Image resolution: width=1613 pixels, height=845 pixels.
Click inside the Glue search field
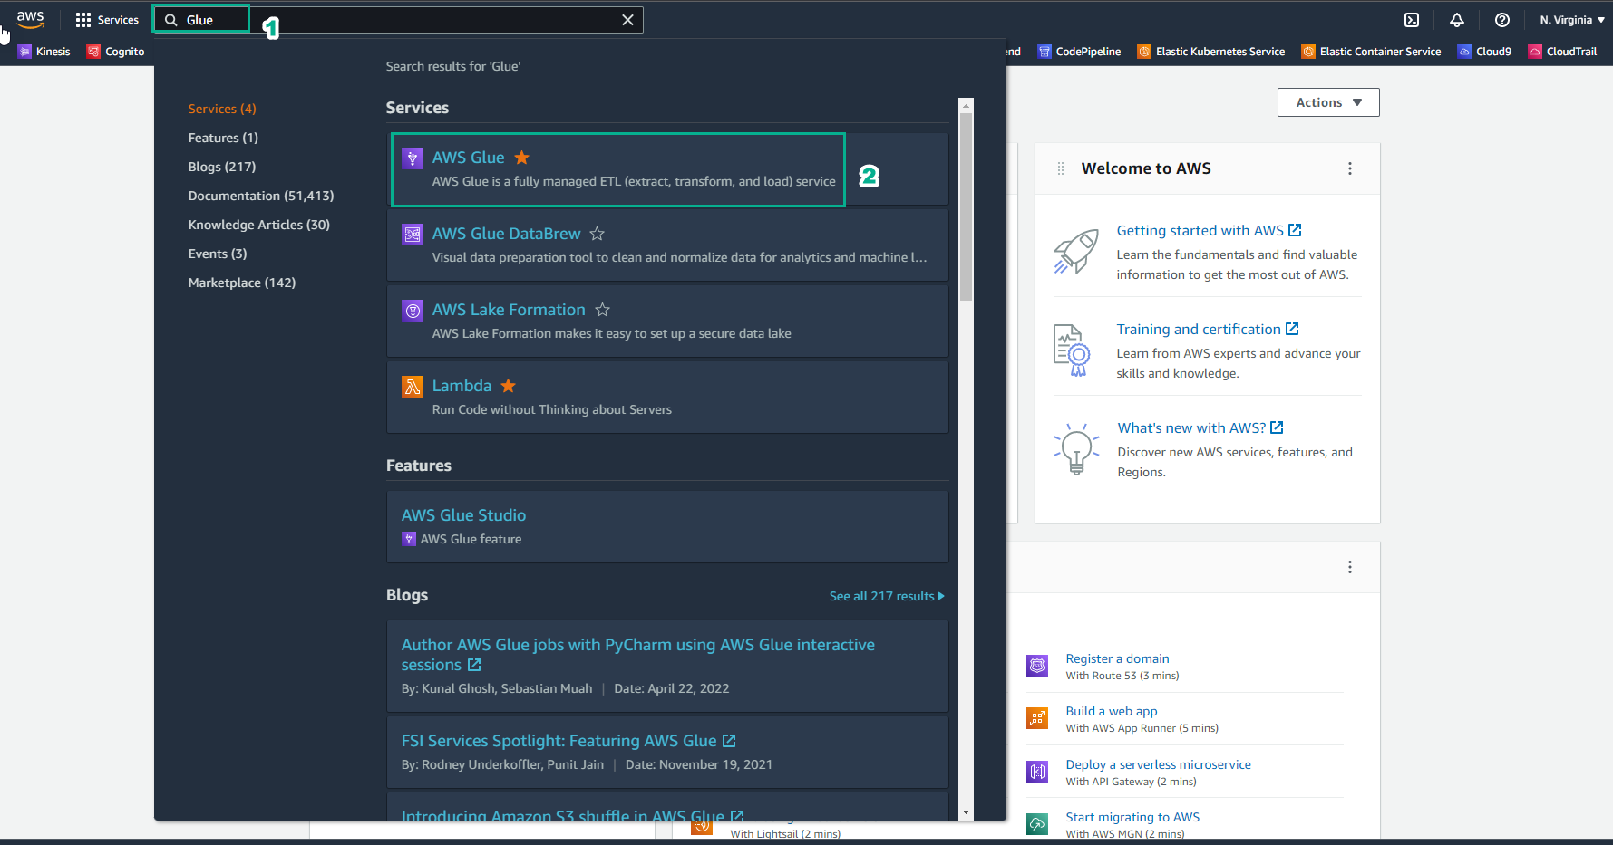pyautogui.click(x=399, y=20)
